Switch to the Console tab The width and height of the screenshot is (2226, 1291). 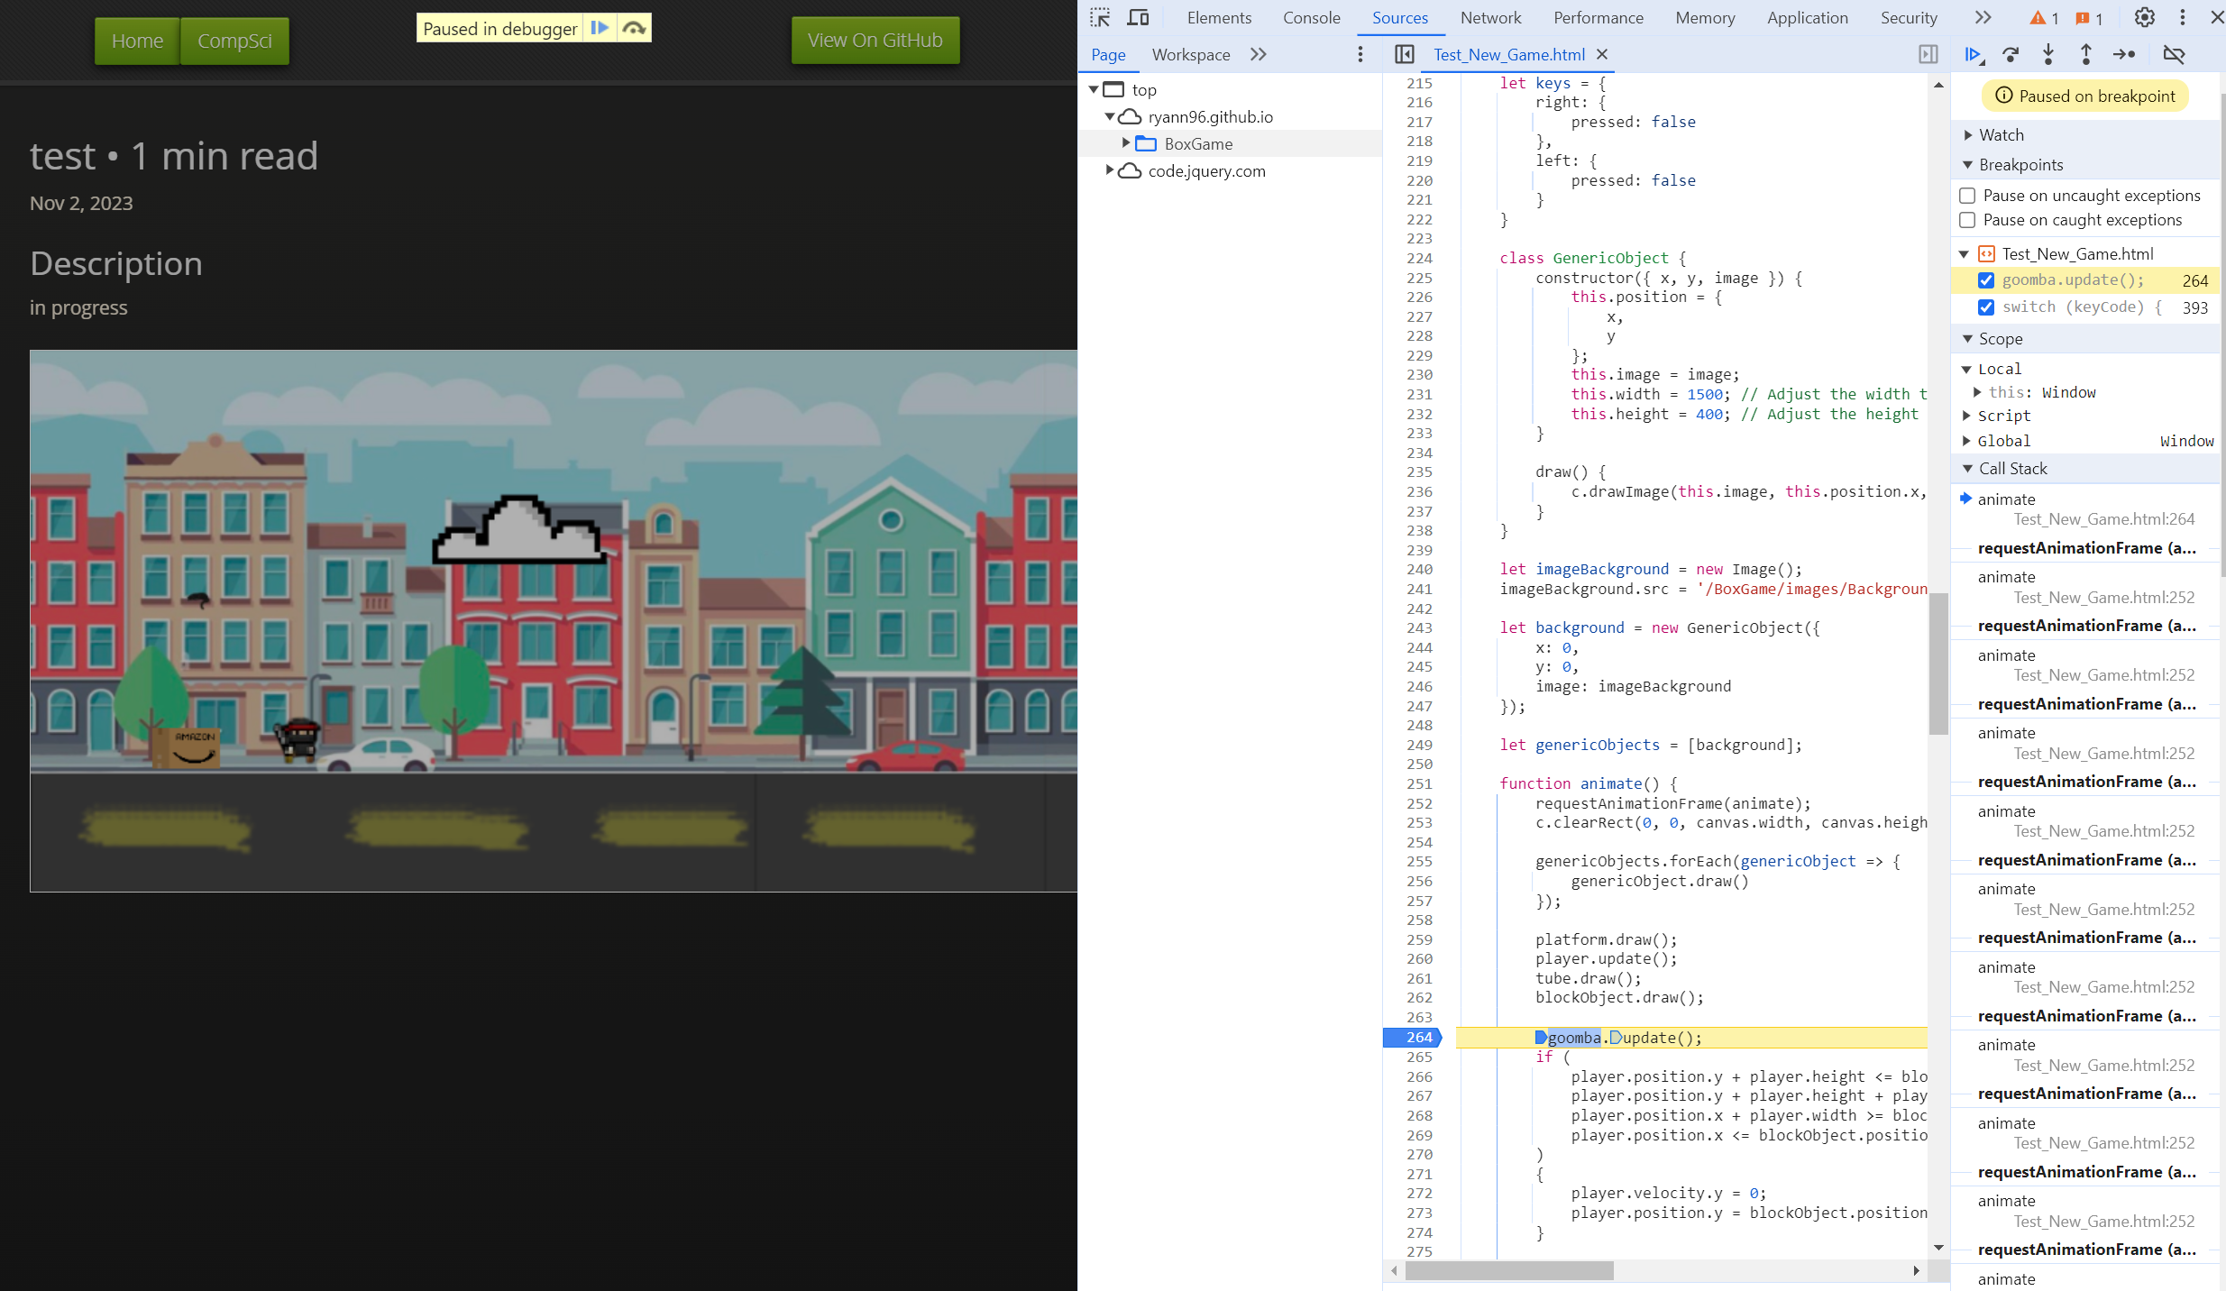(x=1311, y=18)
